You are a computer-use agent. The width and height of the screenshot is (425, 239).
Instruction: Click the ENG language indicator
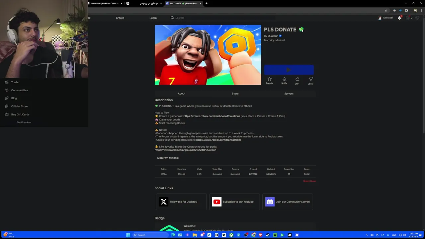(394, 235)
